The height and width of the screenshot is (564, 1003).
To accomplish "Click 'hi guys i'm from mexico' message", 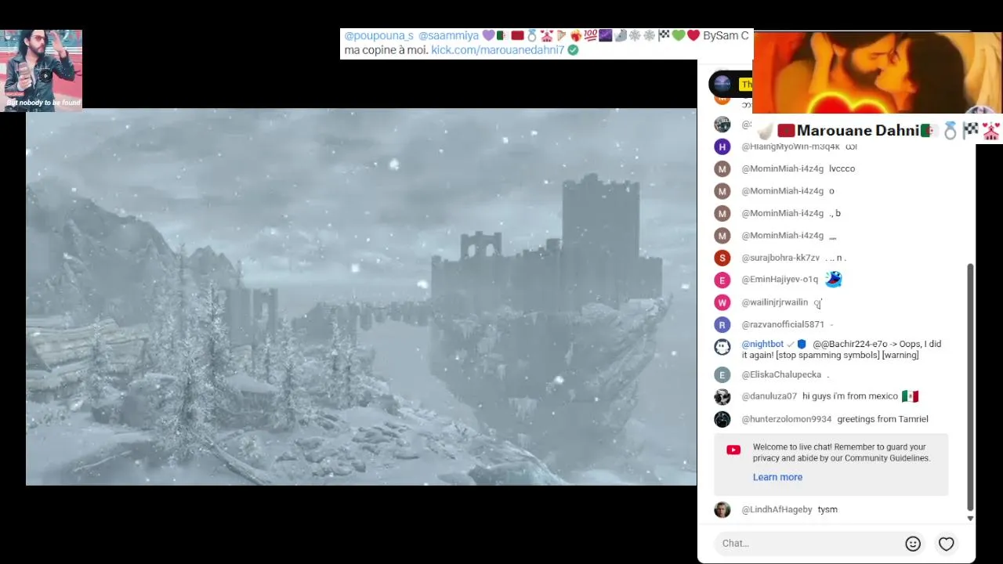I will (x=849, y=396).
